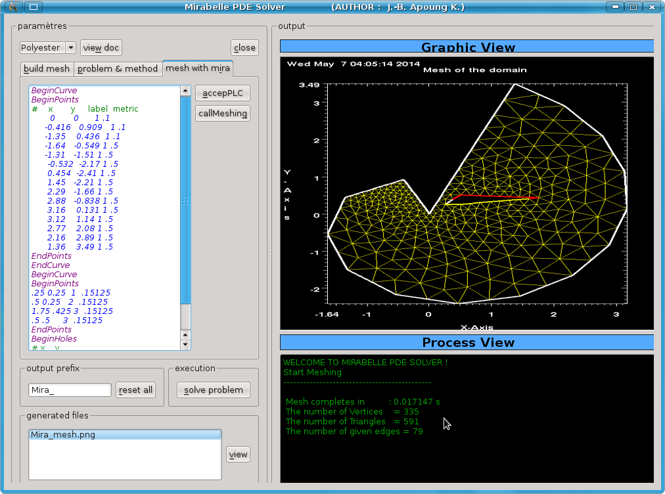Click the text editor scroll up arrow
Viewport: 665px width, 494px height.
(185, 91)
